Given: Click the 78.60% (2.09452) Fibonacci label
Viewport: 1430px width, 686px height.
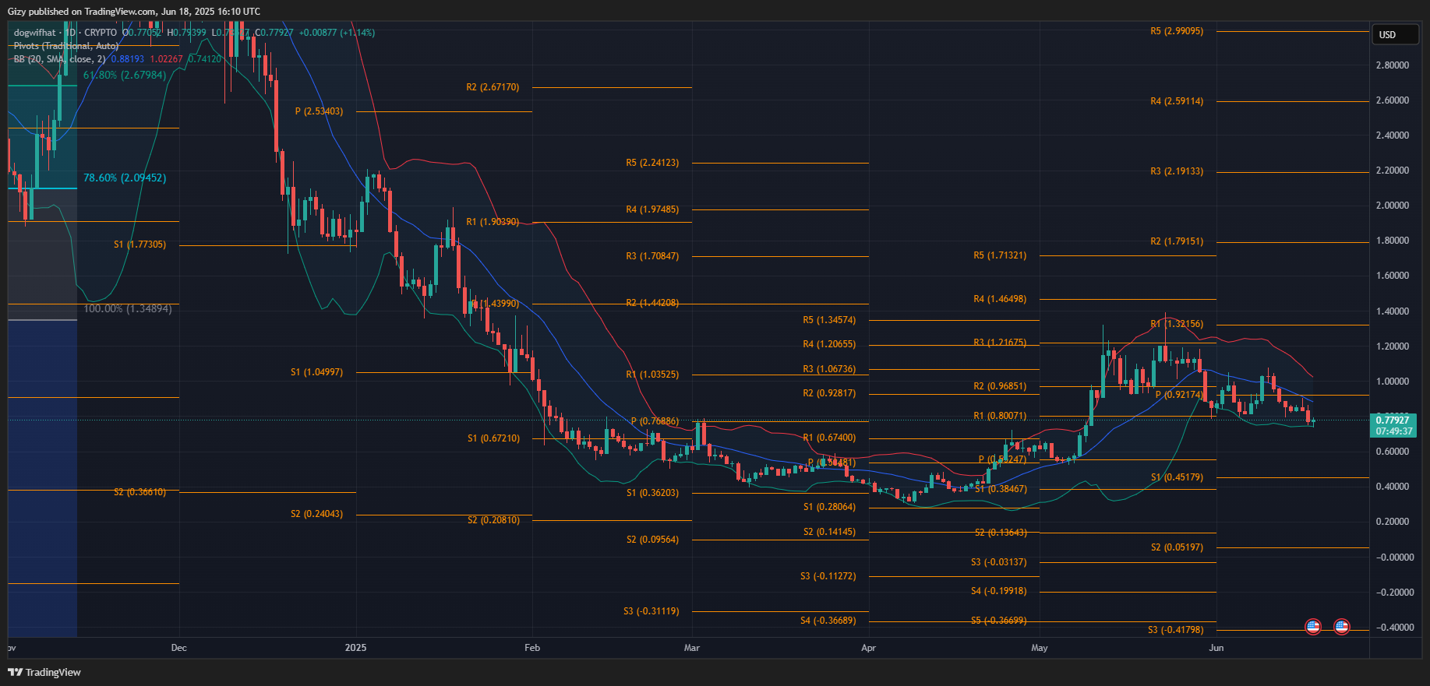Looking at the screenshot, I should 125,178.
